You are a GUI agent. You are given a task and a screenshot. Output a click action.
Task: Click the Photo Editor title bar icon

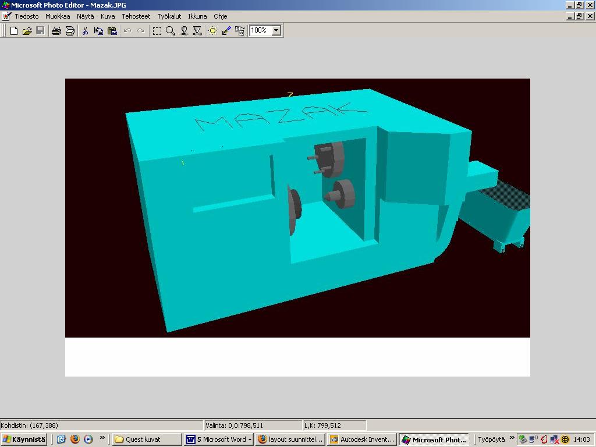pos(5,5)
